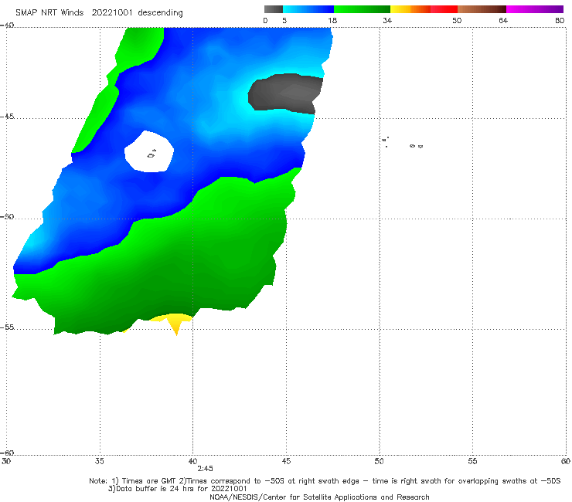Click the longitude axis label '55'

click(x=472, y=461)
